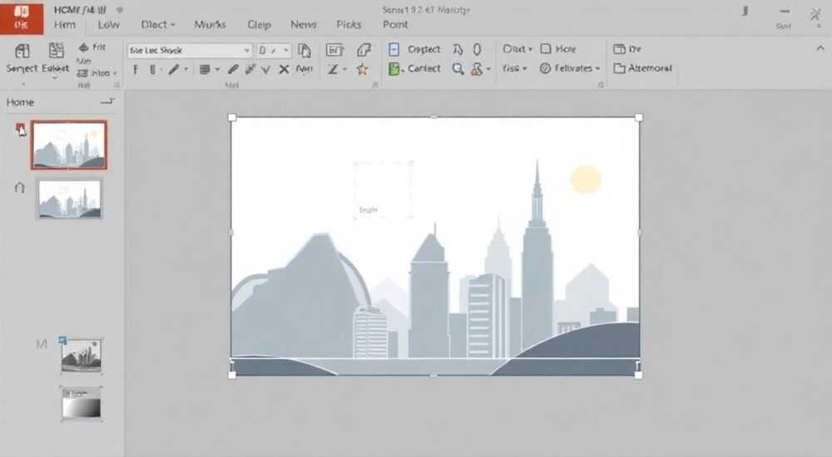The height and width of the screenshot is (457, 832).
Task: Click the blue document Creptect icon
Action: click(394, 50)
